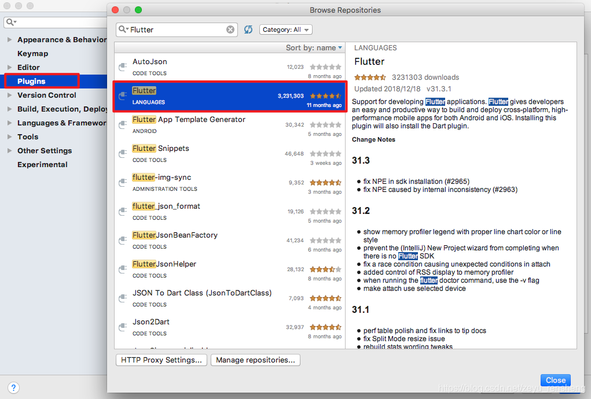Close the Browse Repositories dialog
Image resolution: width=591 pixels, height=399 pixels.
[556, 380]
